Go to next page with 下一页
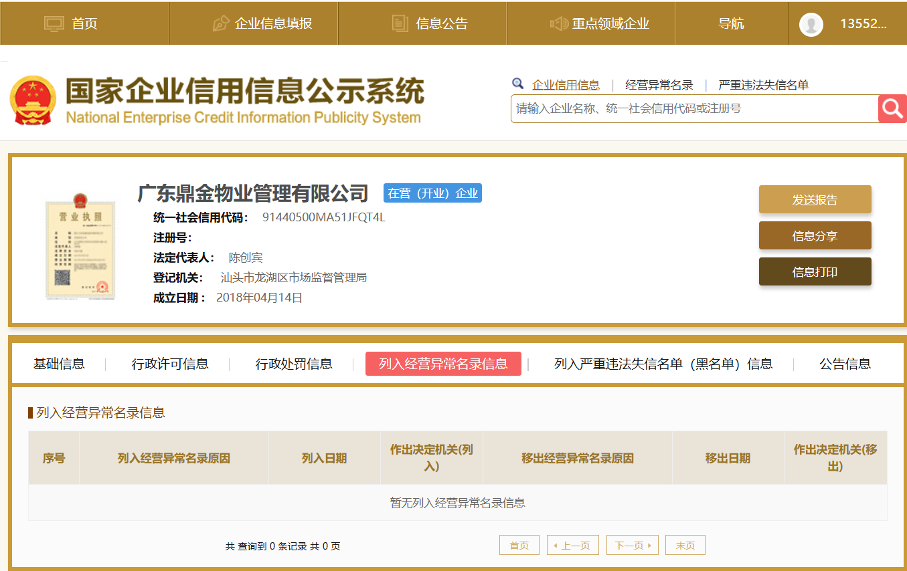Image resolution: width=907 pixels, height=571 pixels. click(632, 546)
